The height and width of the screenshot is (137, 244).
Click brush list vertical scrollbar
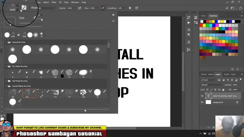click(108, 45)
